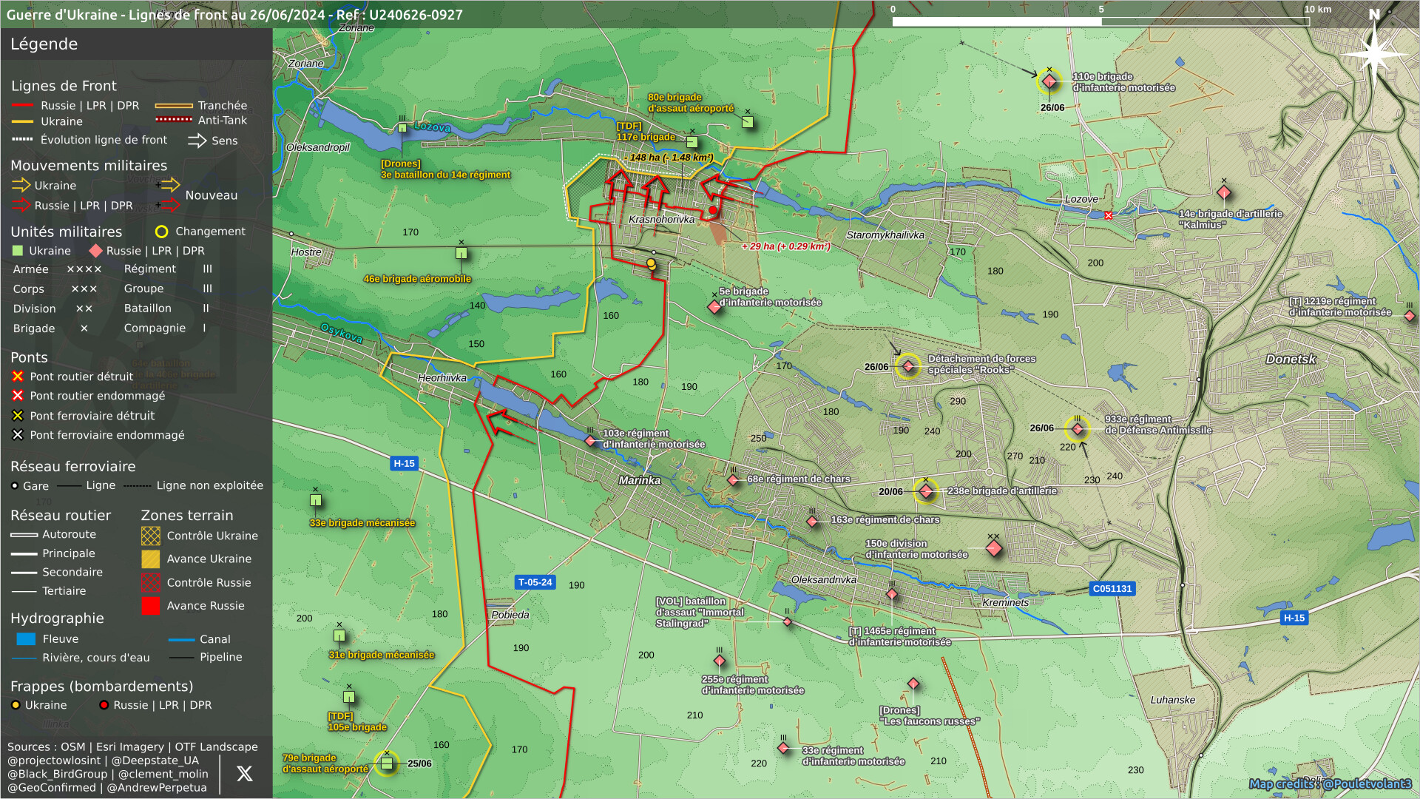Click the 150e division diamond marker

(x=994, y=548)
